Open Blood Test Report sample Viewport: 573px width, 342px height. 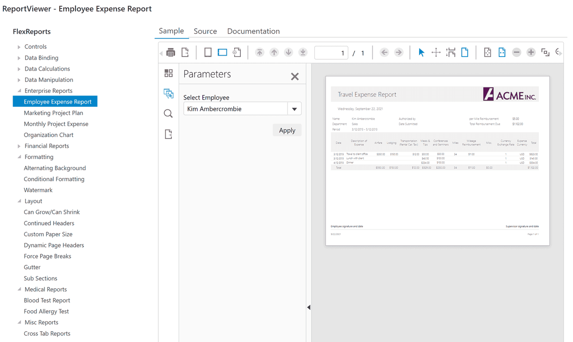point(47,300)
